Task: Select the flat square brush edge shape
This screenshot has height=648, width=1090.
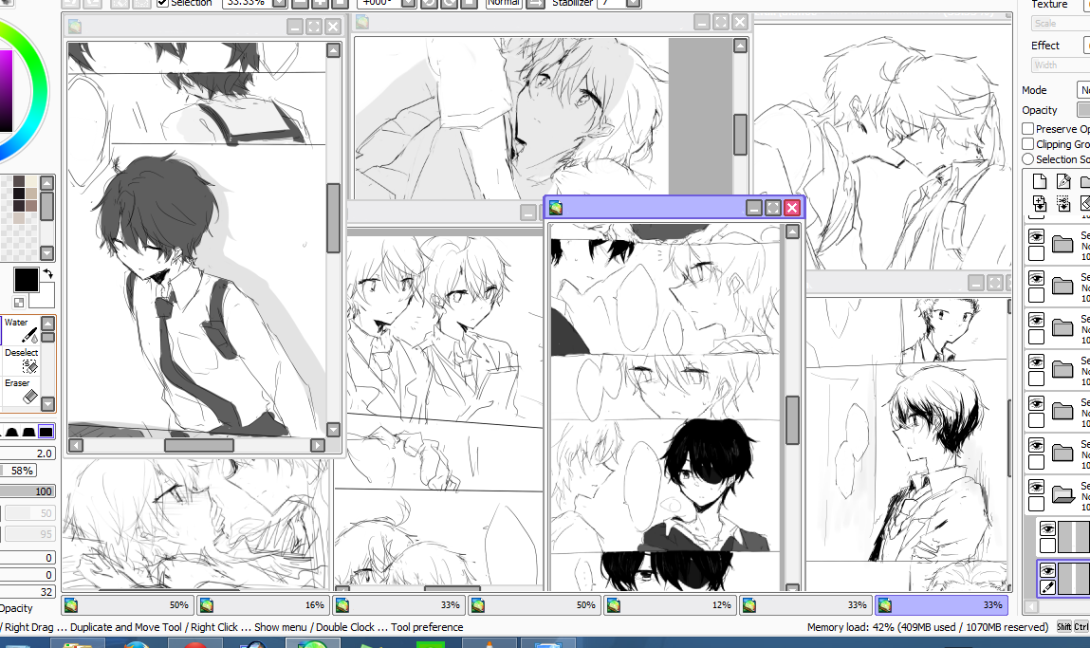Action: [x=46, y=432]
